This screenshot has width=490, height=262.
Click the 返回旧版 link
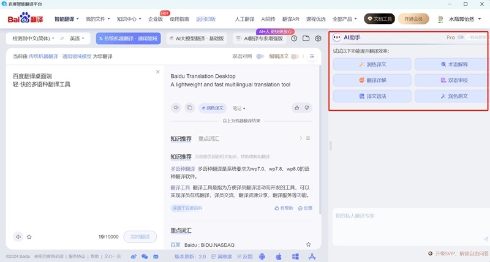click(x=206, y=19)
